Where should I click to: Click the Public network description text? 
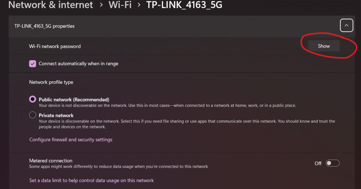coord(167,105)
